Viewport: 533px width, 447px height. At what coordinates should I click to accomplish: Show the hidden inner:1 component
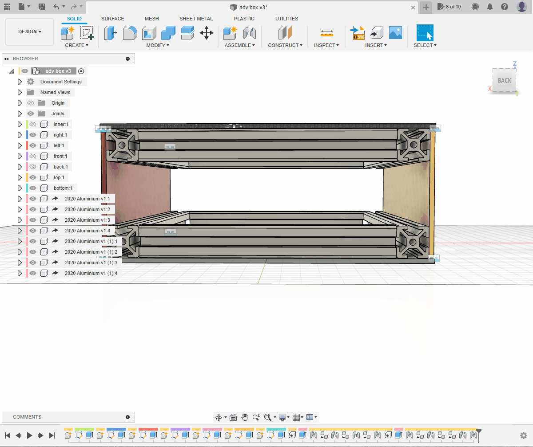[x=32, y=124]
